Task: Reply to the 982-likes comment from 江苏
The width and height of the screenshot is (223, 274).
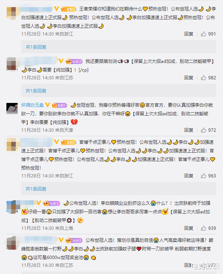Action: [189, 78]
